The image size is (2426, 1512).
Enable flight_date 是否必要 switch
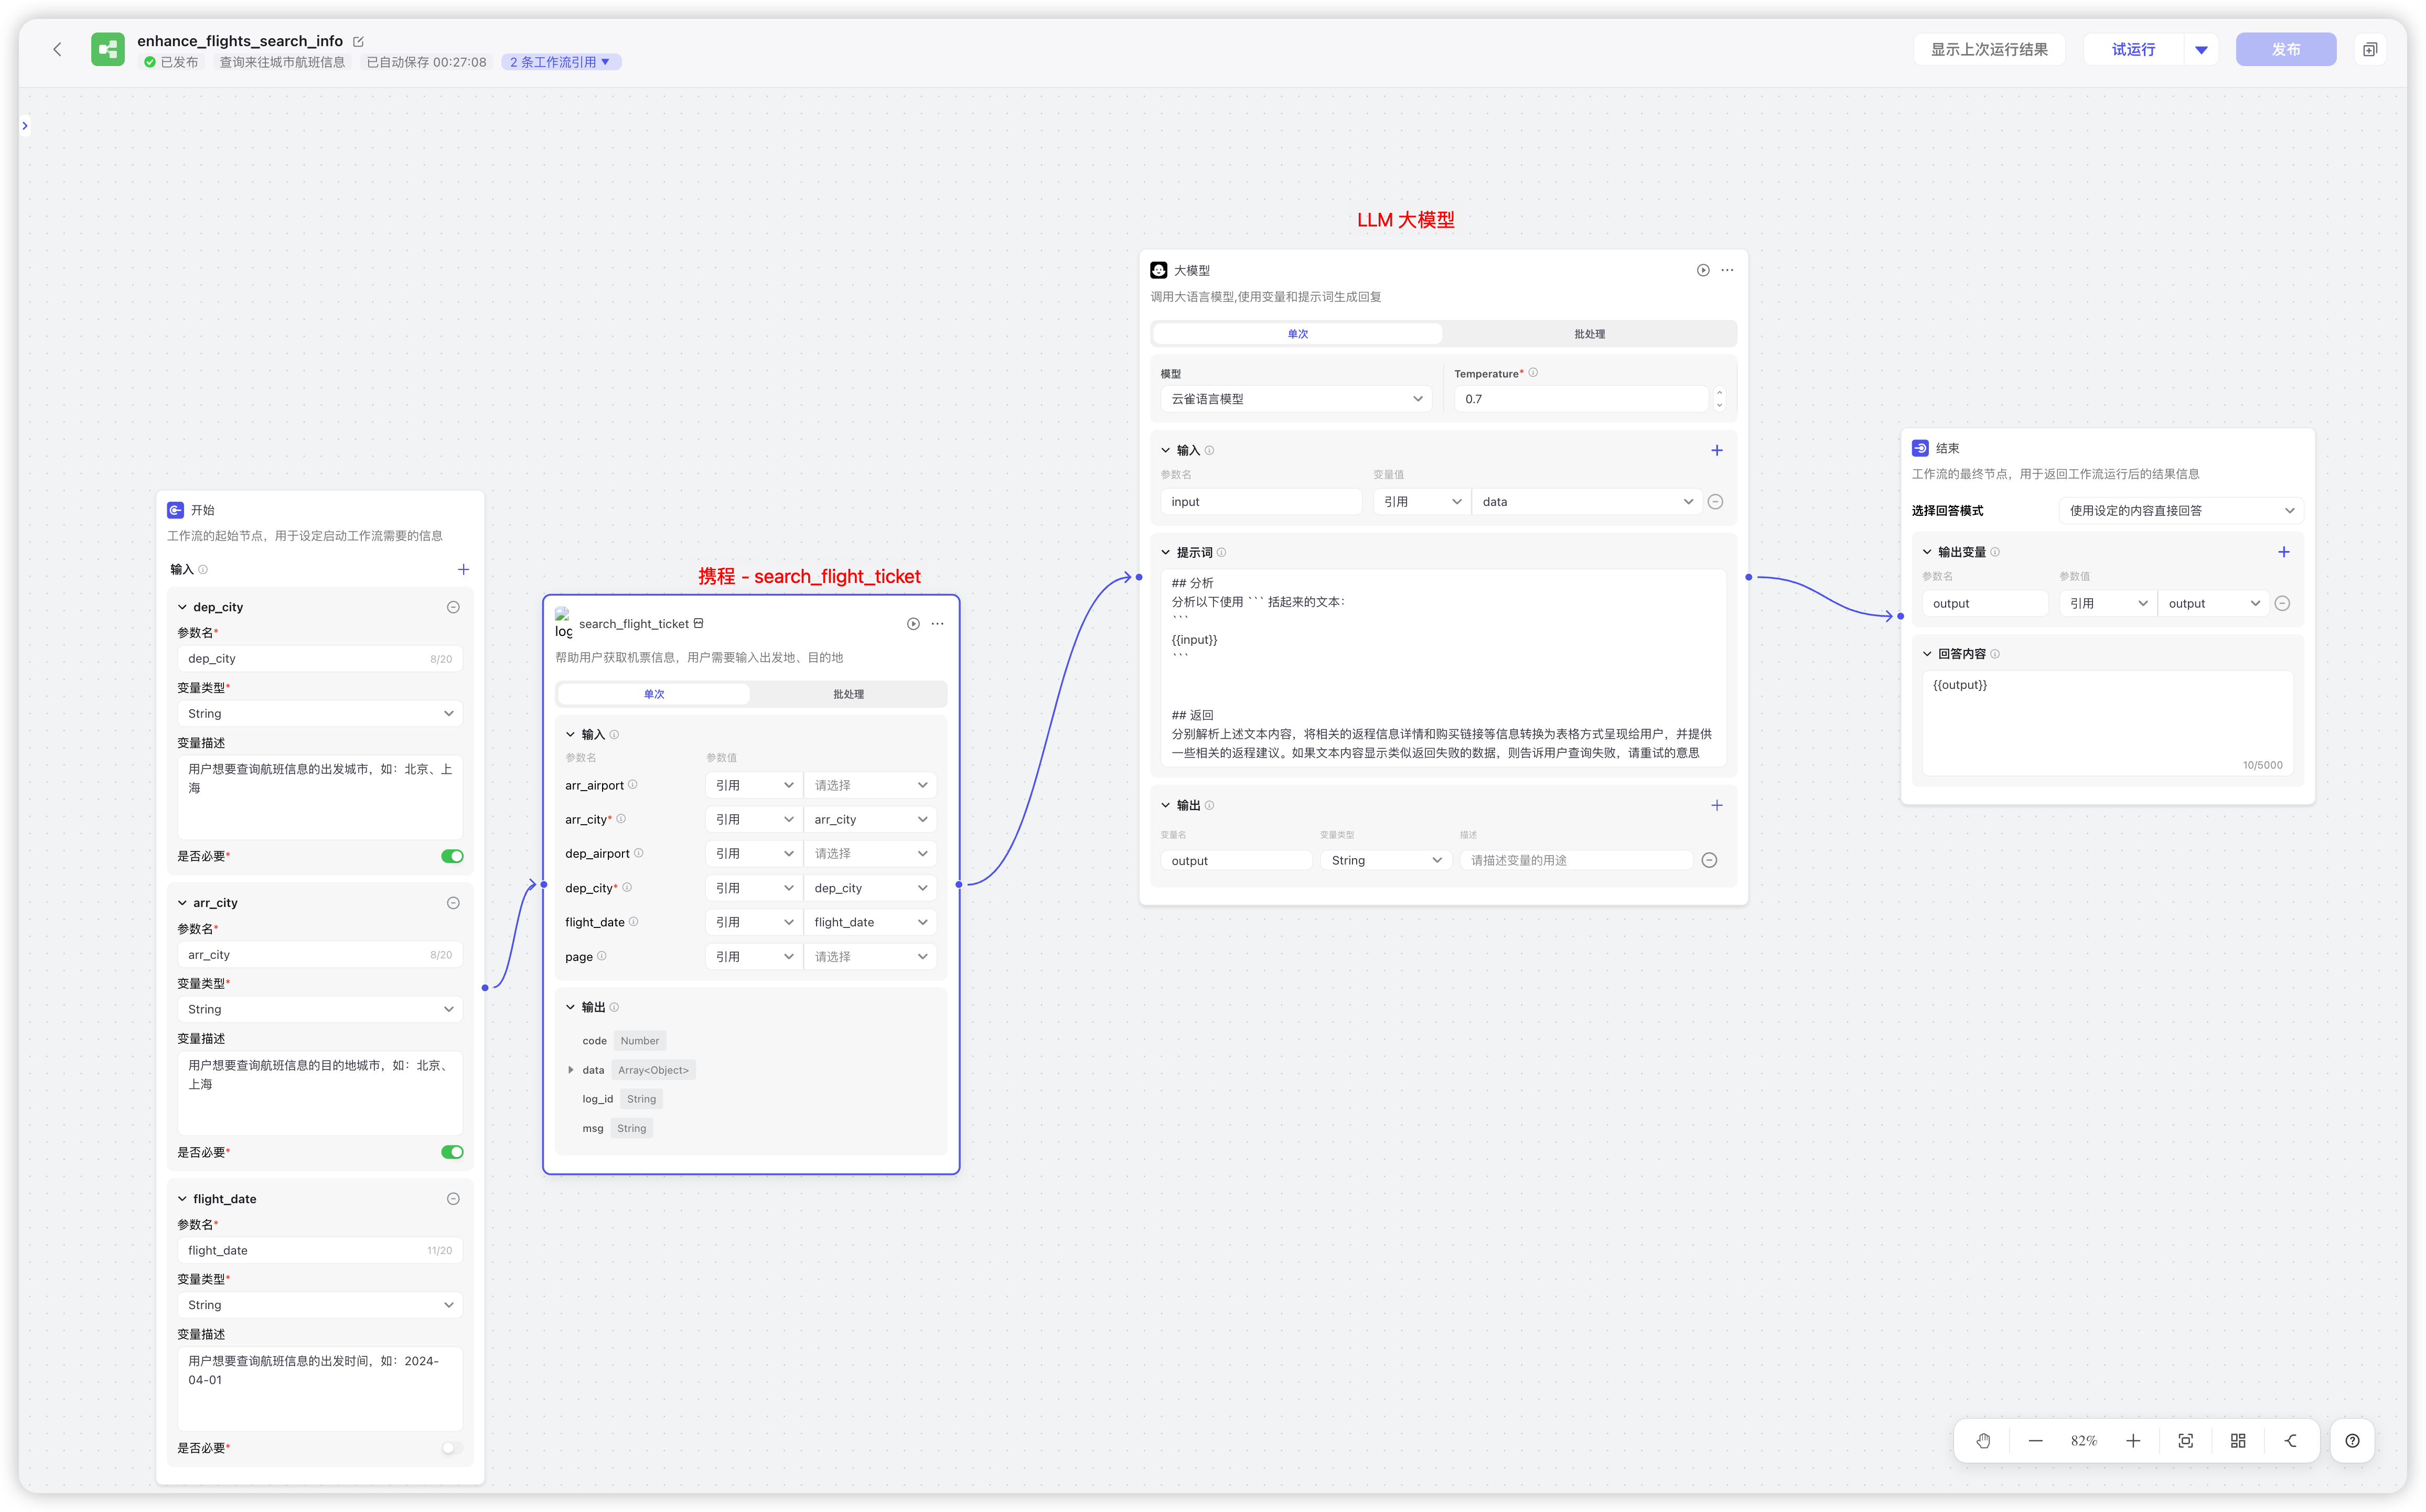coord(452,1448)
